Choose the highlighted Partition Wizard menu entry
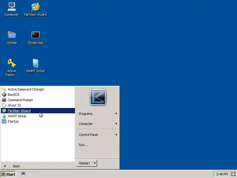 [38, 111]
